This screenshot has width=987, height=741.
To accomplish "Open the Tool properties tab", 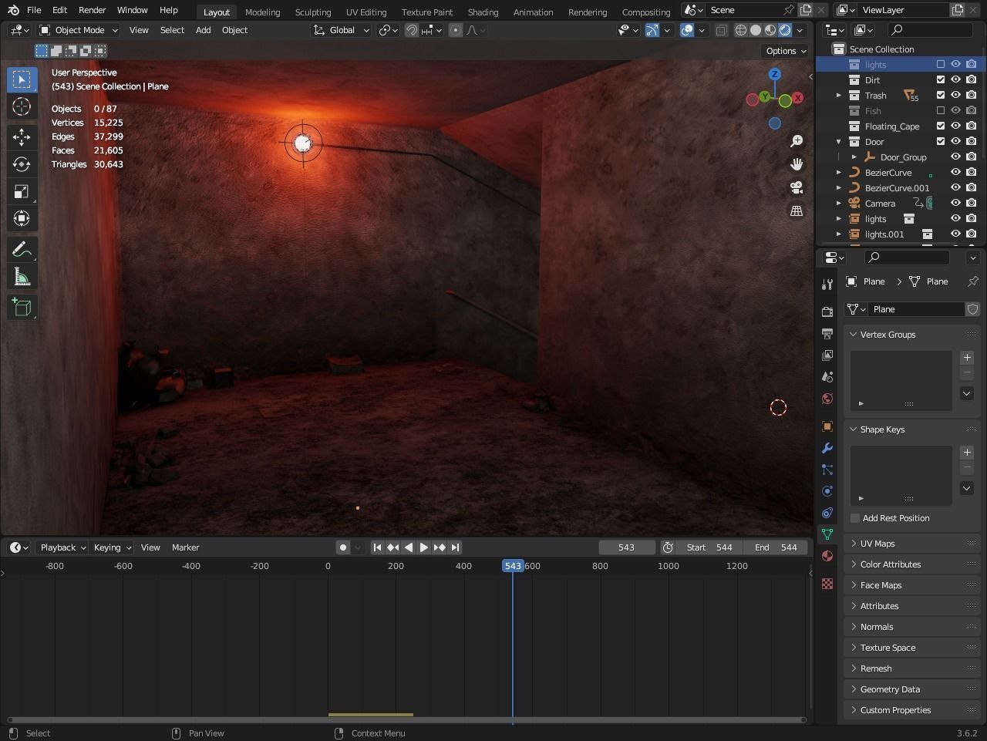I will 827,285.
